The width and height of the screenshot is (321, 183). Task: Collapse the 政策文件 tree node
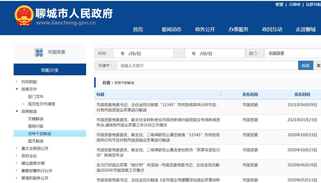pos(17,89)
